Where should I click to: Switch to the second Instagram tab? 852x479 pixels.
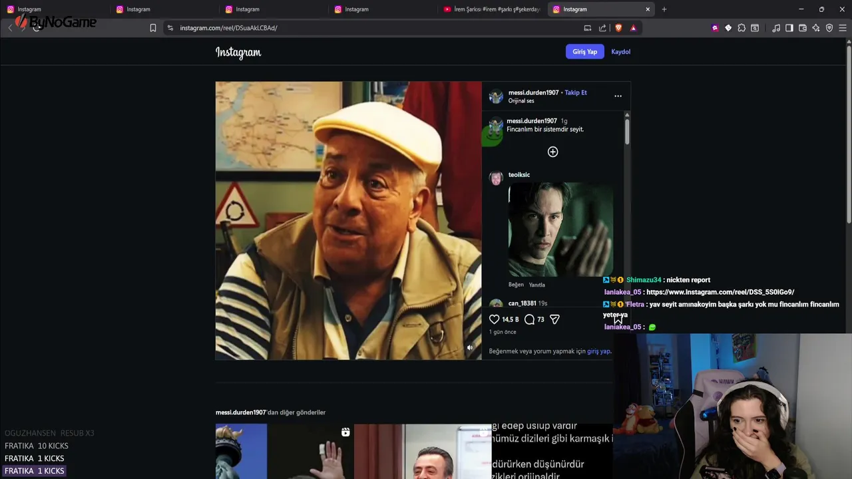click(x=164, y=9)
